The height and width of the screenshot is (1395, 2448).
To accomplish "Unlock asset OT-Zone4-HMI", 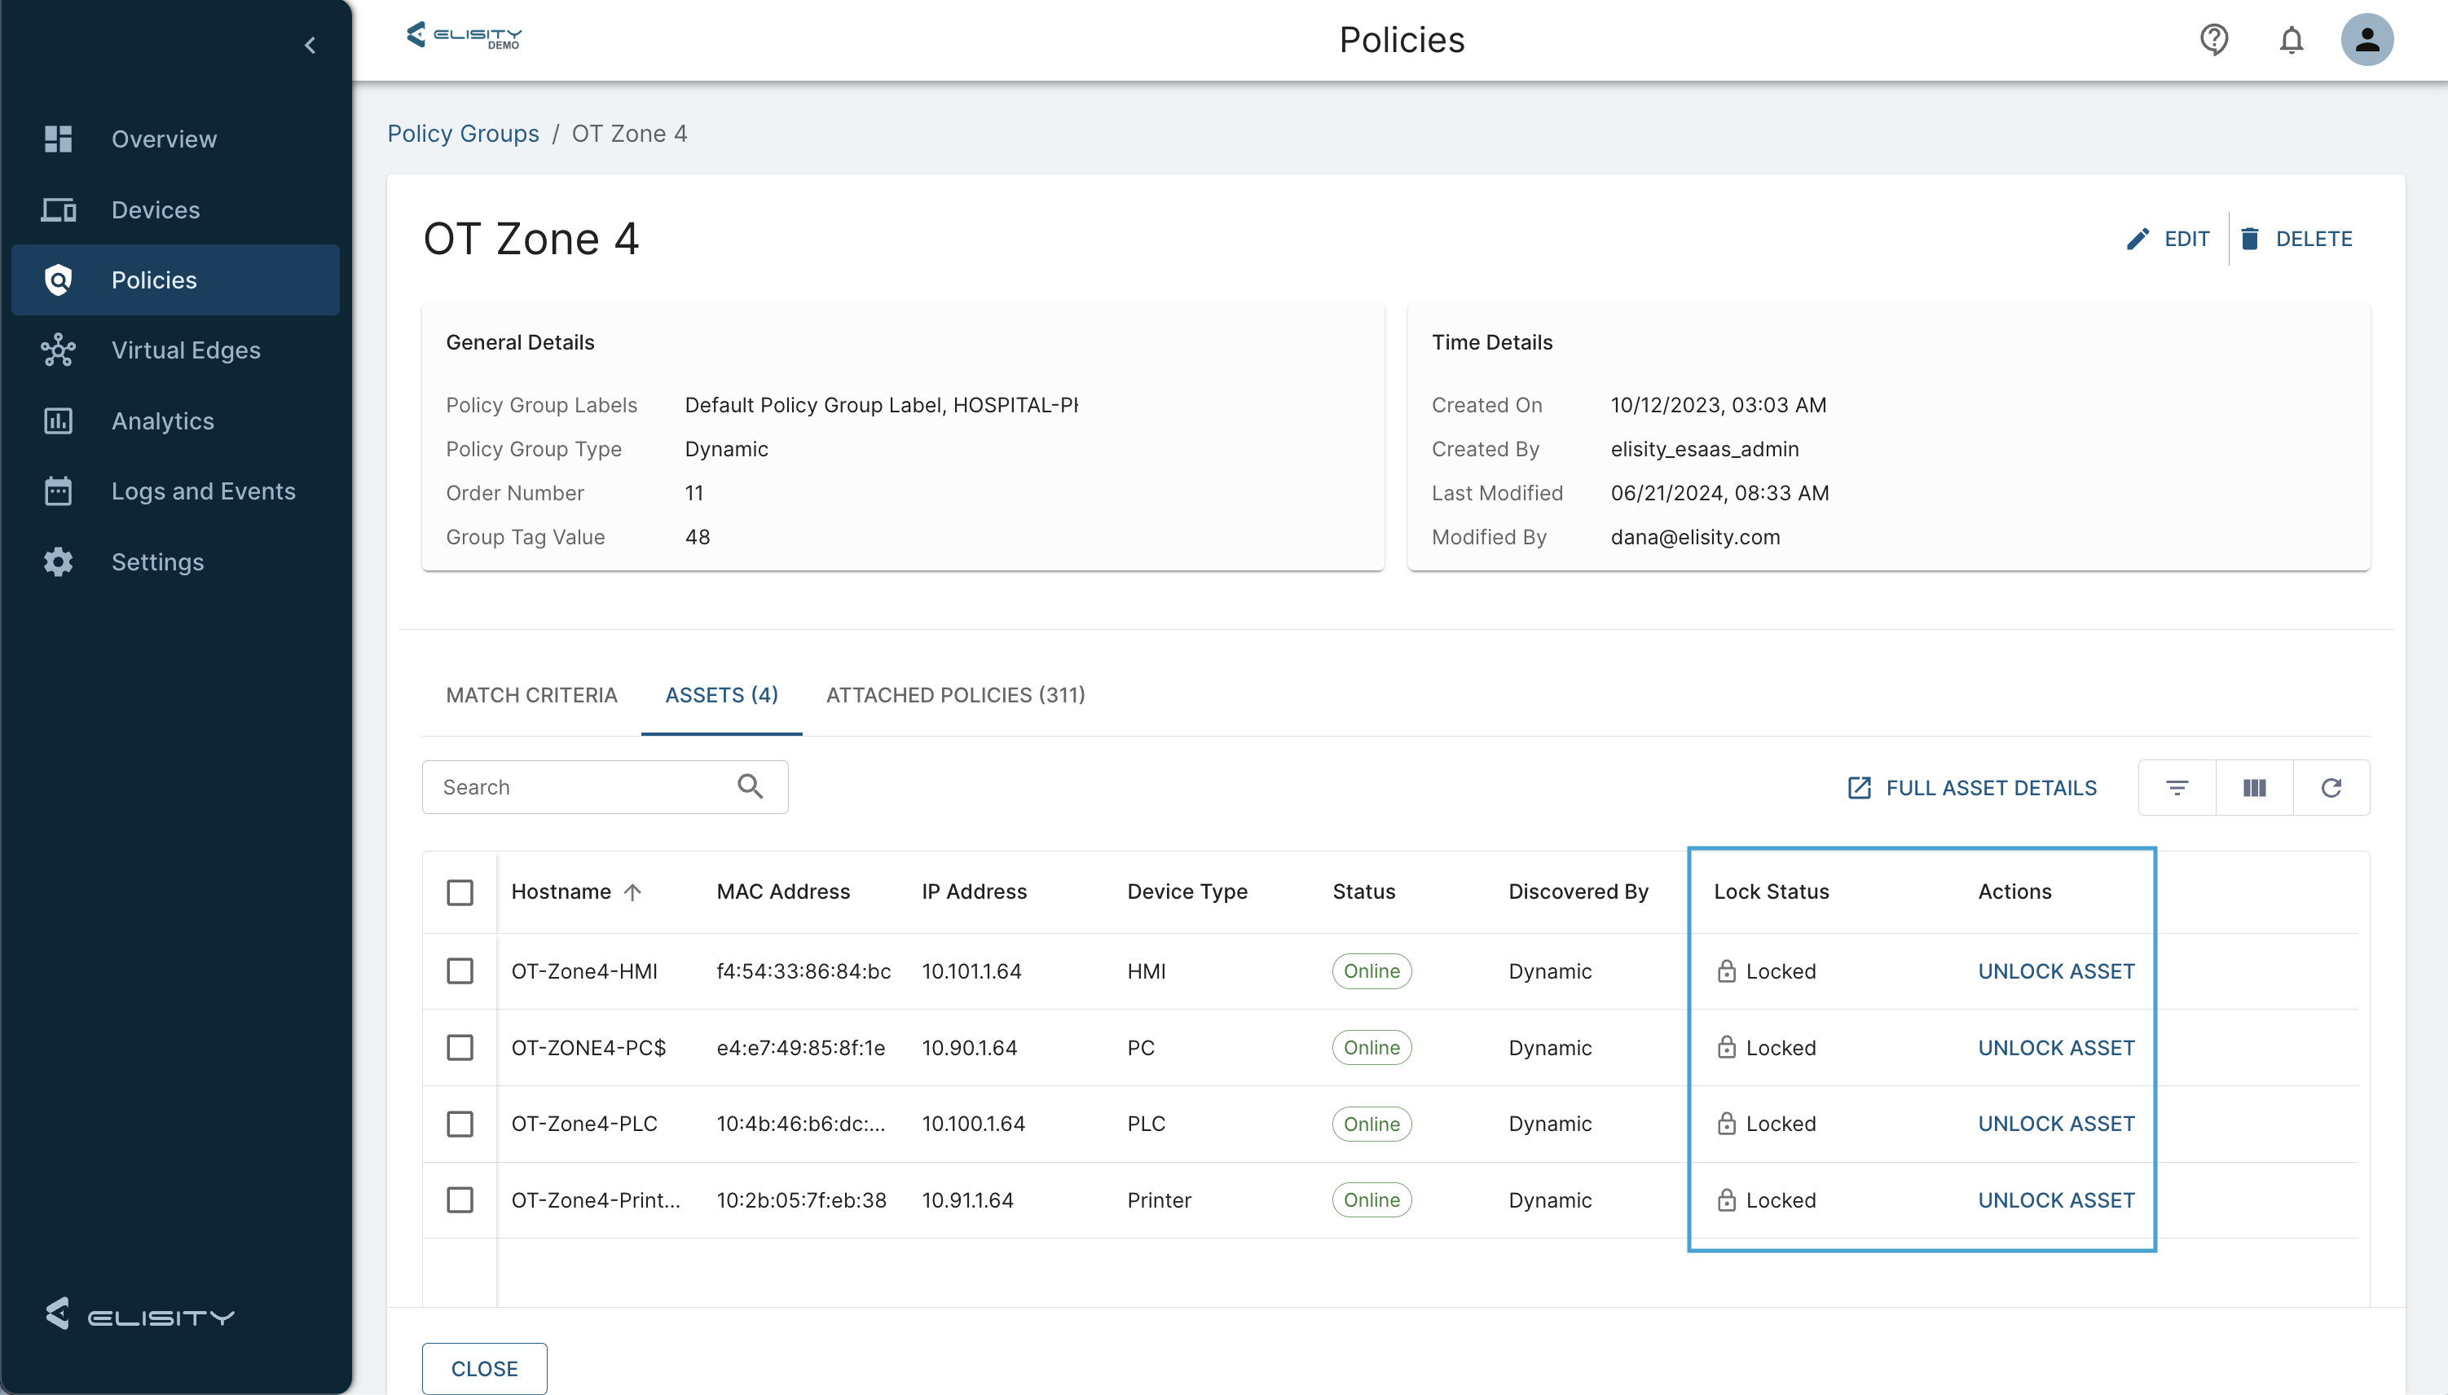I will point(2056,970).
